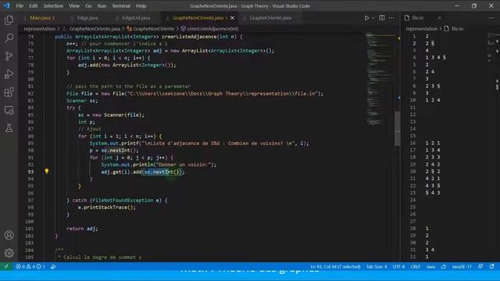
Task: Open the Run menu
Action: (102, 5)
